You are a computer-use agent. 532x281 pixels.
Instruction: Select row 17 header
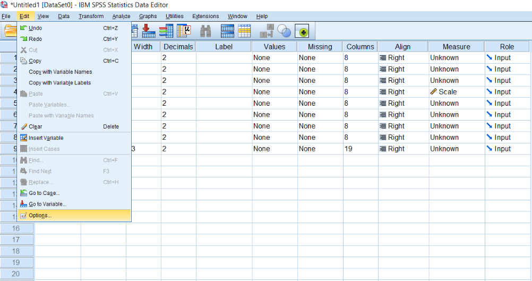pyautogui.click(x=16, y=240)
